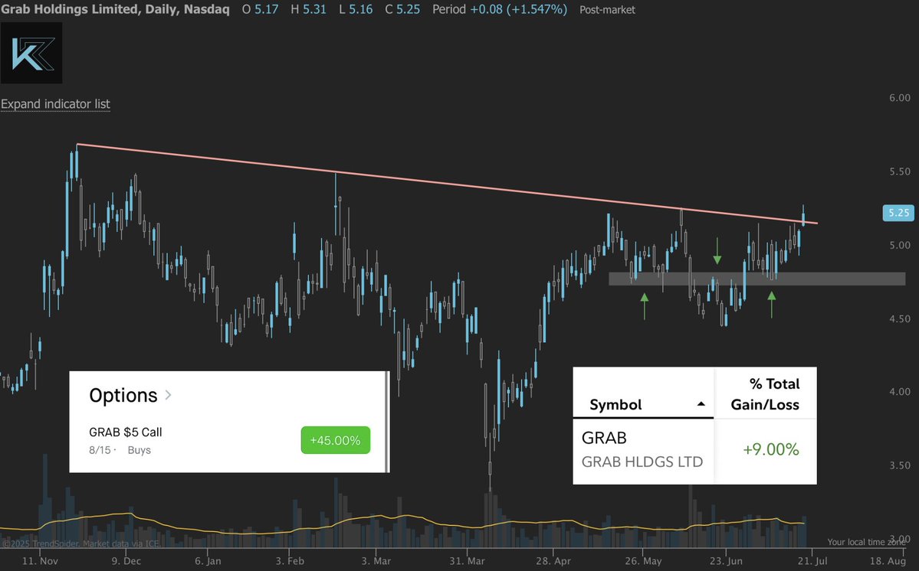Image resolution: width=919 pixels, height=571 pixels.
Task: Click the O 5.17 open value in header
Action: tap(261, 9)
